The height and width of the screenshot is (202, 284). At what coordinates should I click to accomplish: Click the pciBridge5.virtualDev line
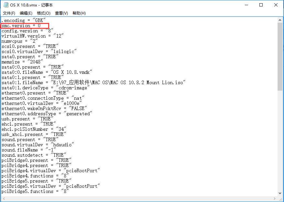pyautogui.click(x=51, y=186)
